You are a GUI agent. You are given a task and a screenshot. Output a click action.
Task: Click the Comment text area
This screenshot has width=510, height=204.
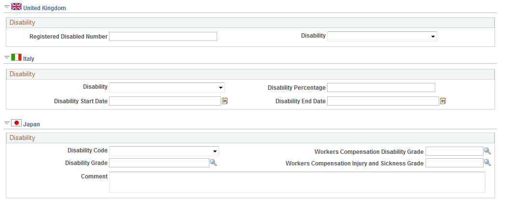pos(297,182)
